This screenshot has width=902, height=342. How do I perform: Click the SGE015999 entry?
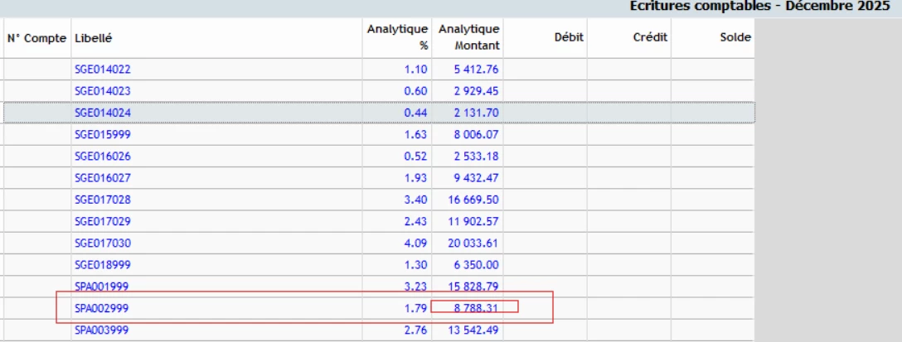click(103, 134)
